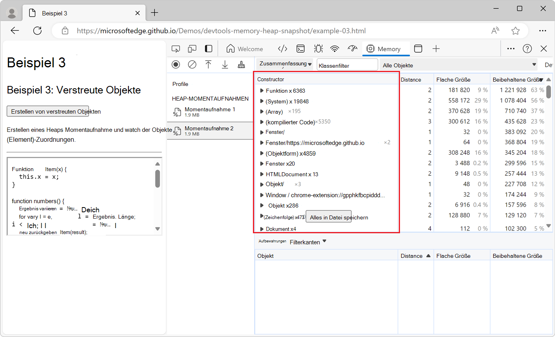This screenshot has height=337, width=555.
Task: View site information lock icon
Action: [x=65, y=30]
